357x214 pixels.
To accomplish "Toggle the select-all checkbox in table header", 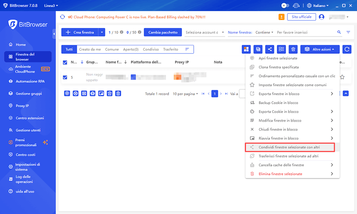I will coord(65,62).
